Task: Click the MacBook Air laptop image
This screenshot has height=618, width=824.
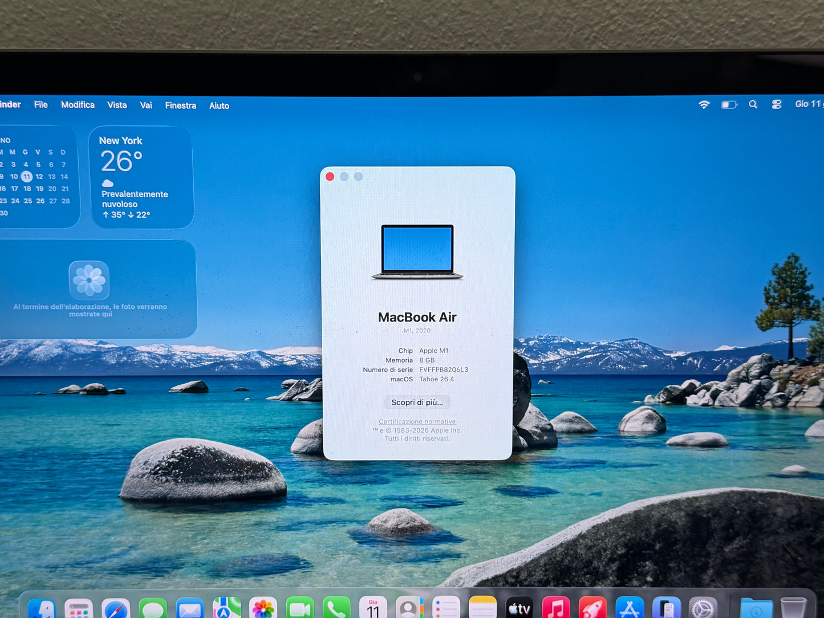Action: pos(417,251)
